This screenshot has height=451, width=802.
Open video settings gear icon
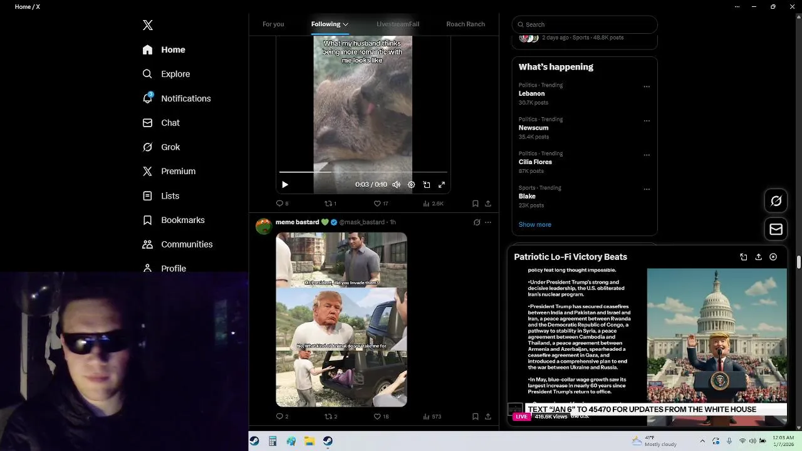(411, 185)
